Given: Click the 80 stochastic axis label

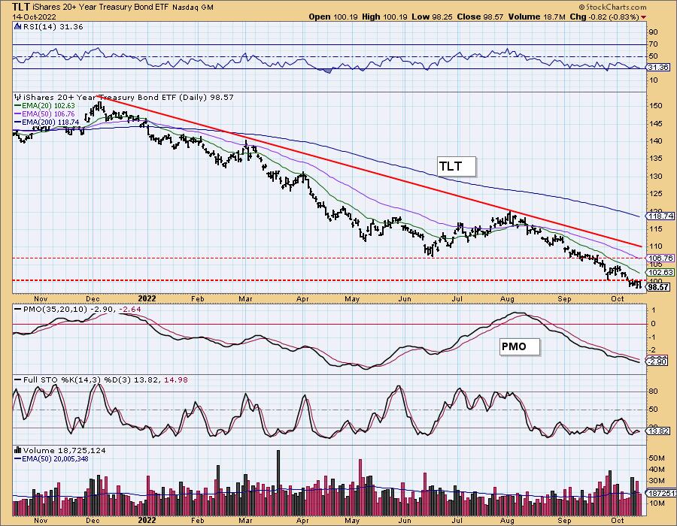Looking at the screenshot, I should click(x=654, y=391).
